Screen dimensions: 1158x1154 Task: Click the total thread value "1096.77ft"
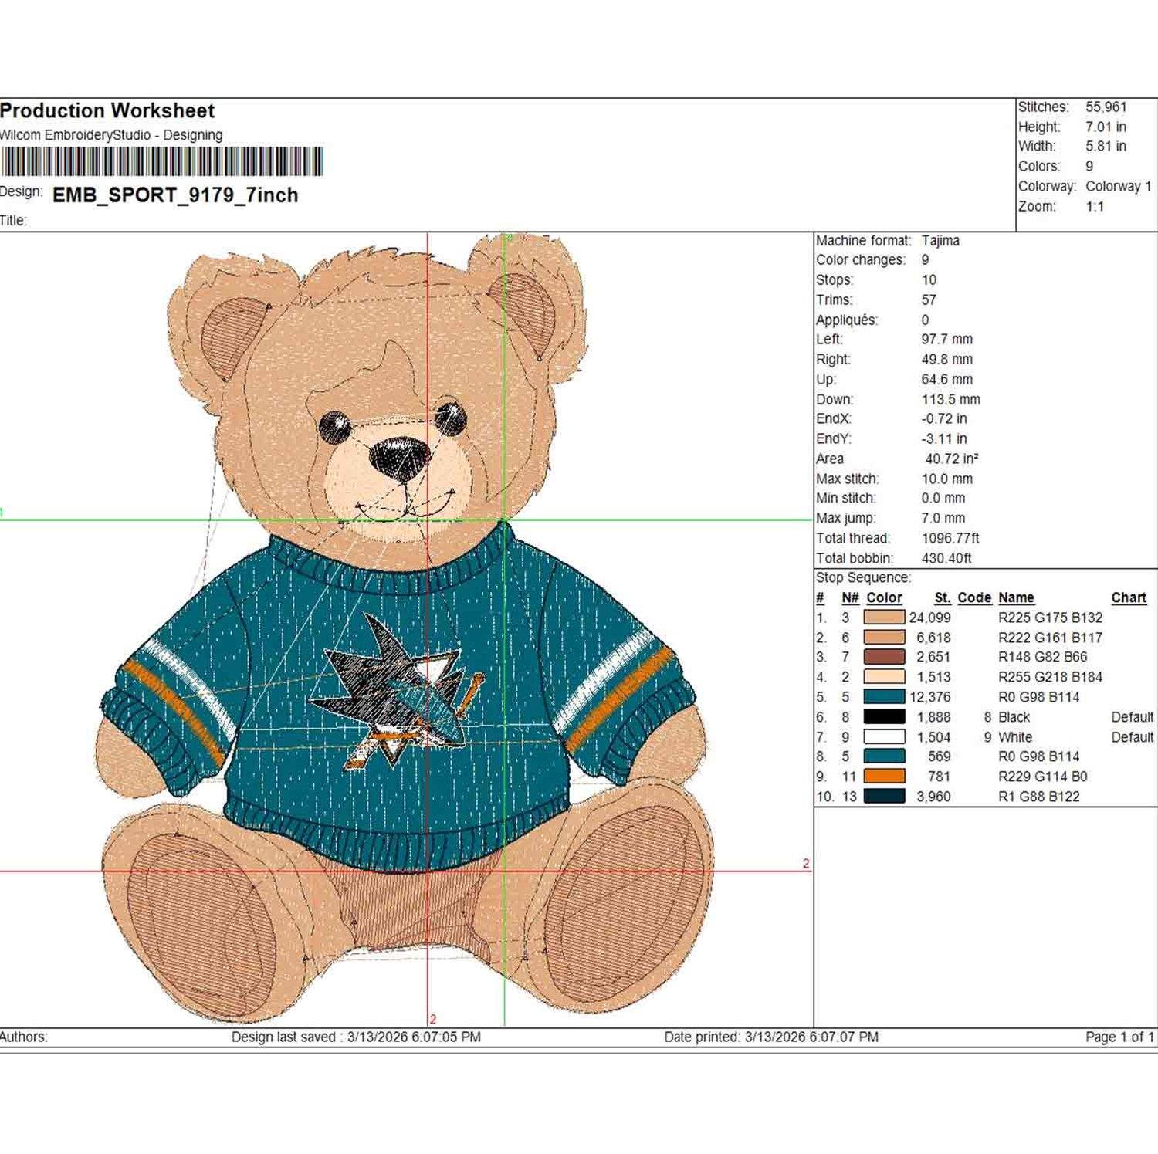(x=950, y=538)
